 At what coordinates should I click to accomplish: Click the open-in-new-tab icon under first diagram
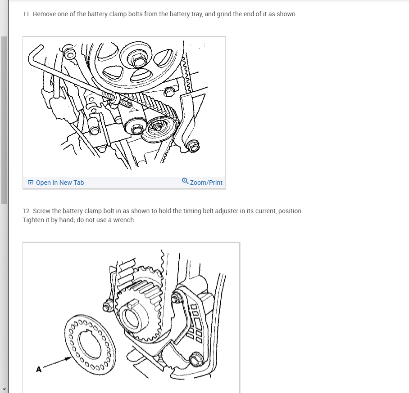pos(31,182)
